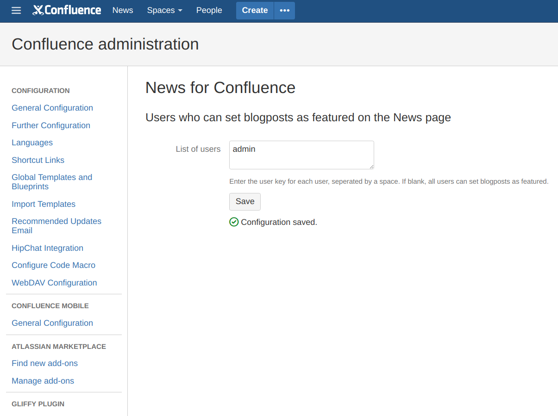Click the green Configuration saved checkmark icon
The width and height of the screenshot is (558, 416).
pos(234,222)
